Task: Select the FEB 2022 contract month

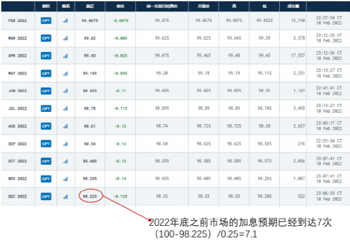Action: (x=17, y=21)
